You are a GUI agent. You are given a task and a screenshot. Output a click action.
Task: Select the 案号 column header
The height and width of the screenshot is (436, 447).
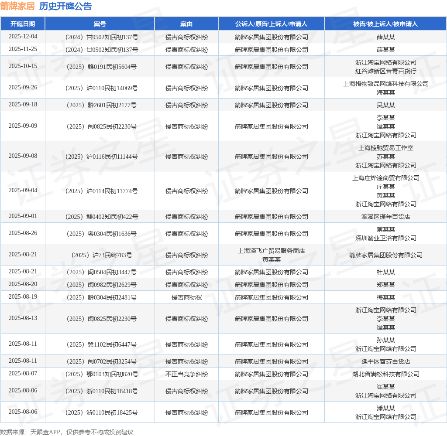point(100,24)
